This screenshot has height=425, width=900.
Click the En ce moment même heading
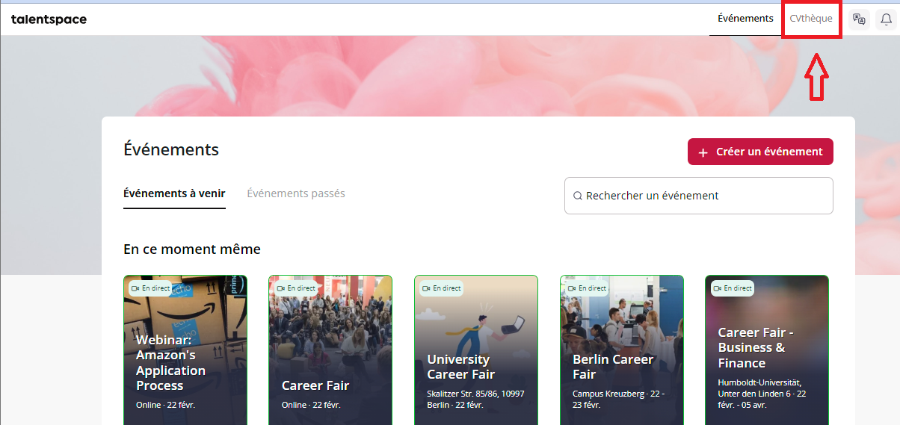192,249
